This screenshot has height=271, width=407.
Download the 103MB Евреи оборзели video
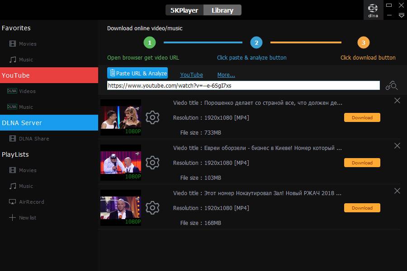(362, 163)
